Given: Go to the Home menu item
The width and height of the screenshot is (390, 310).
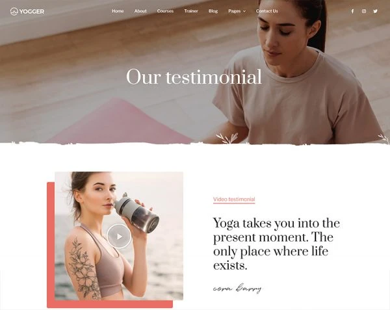Looking at the screenshot, I should (x=118, y=11).
